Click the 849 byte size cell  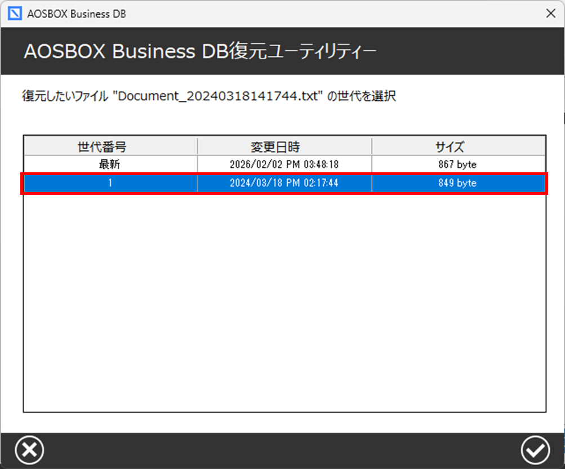point(459,183)
